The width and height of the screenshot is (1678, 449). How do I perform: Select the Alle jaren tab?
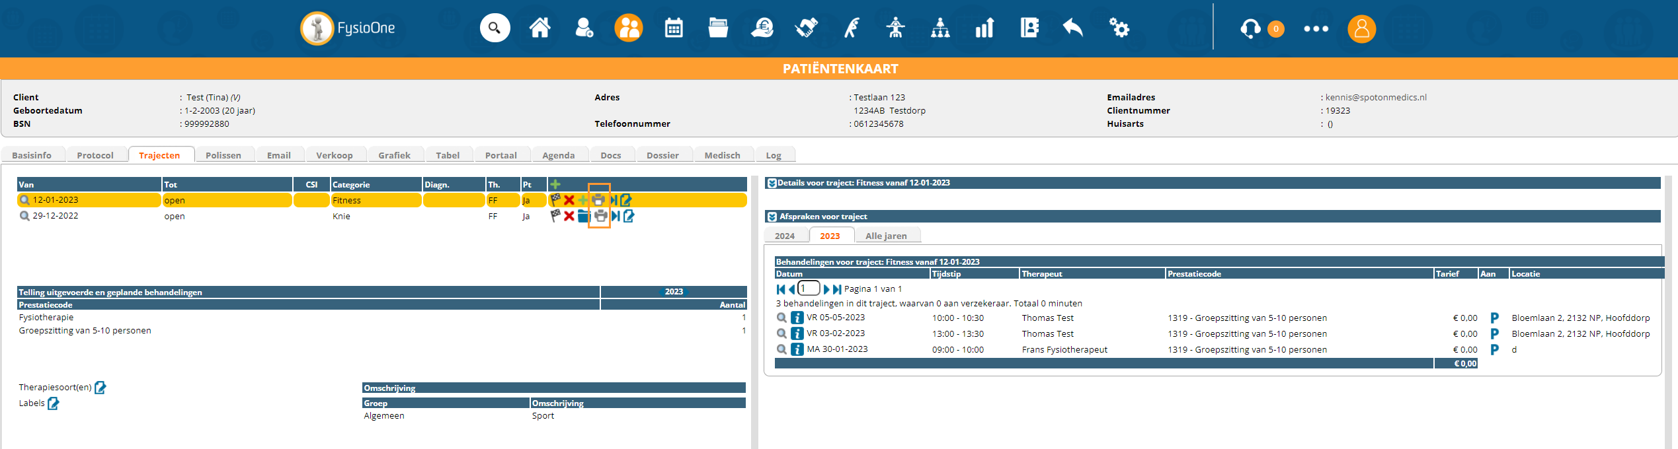click(886, 236)
